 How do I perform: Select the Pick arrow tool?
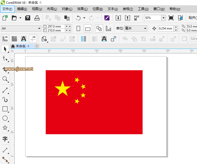5,49
